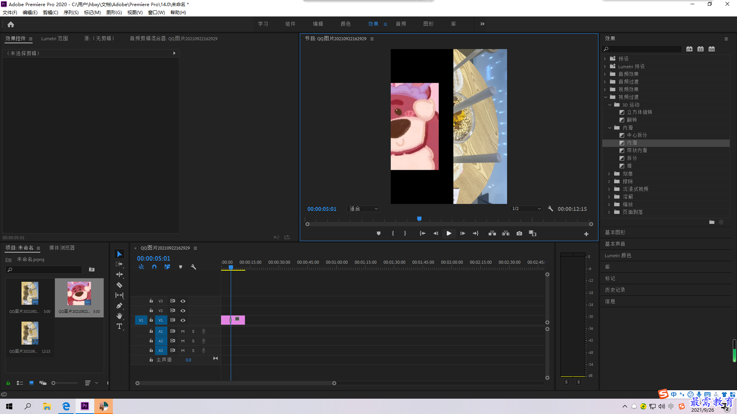Click the Home icon
The image size is (737, 414).
[x=11, y=24]
